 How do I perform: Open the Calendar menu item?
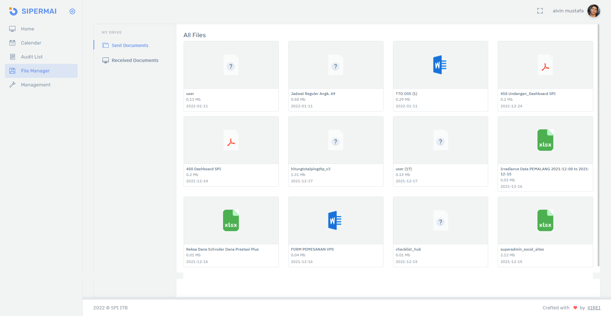[x=41, y=43]
